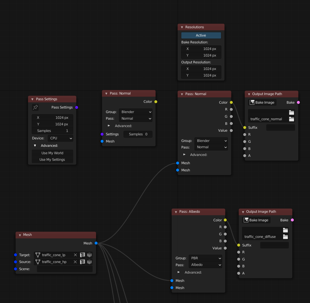Click Bake Image button in traffic_cone_diffuse node
310x303 pixels.
click(x=256, y=220)
